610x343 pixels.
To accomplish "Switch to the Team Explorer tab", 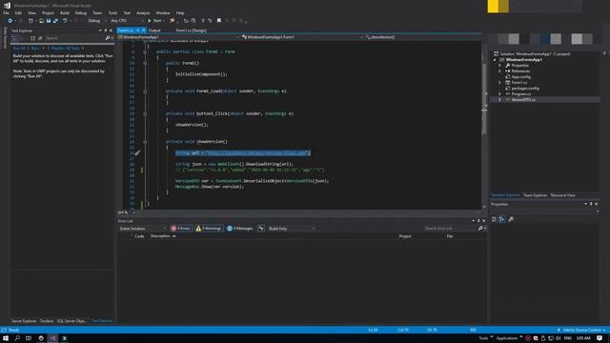I will (535, 195).
